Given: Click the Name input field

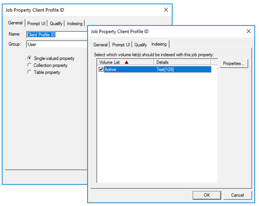Looking at the screenshot, I should pyautogui.click(x=57, y=35).
